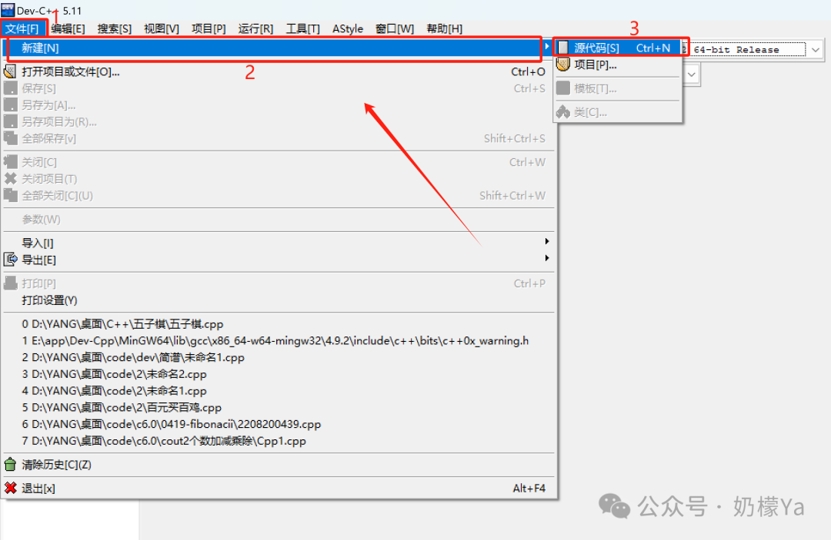Screen dimensions: 831x540
Task: Open recent file 简谱\未命名1.cpp
Action: [279, 357]
